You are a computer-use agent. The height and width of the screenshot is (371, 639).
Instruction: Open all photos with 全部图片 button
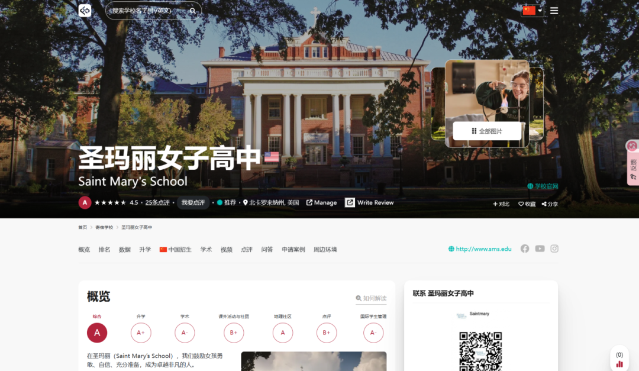[x=487, y=131]
